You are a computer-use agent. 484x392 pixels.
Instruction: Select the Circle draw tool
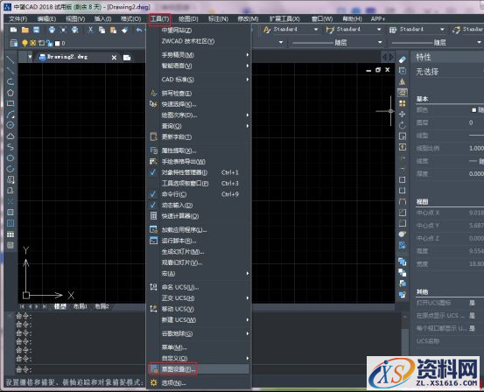(11, 125)
